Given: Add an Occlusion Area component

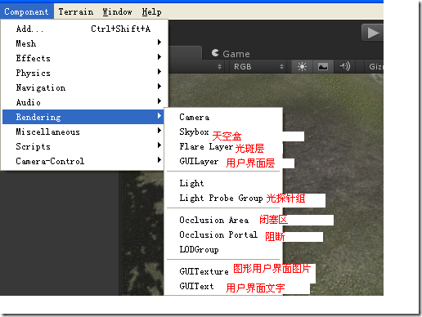Looking at the screenshot, I should pyautogui.click(x=223, y=220).
